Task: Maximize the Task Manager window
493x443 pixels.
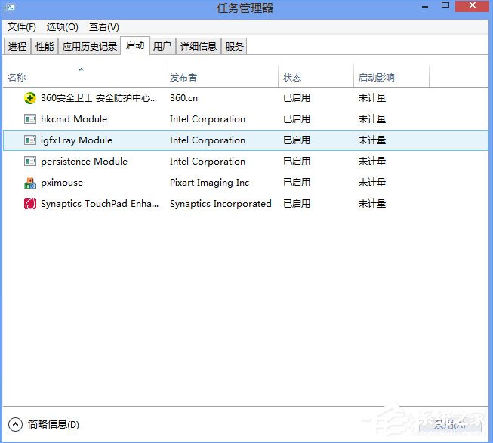Action: pos(445,5)
